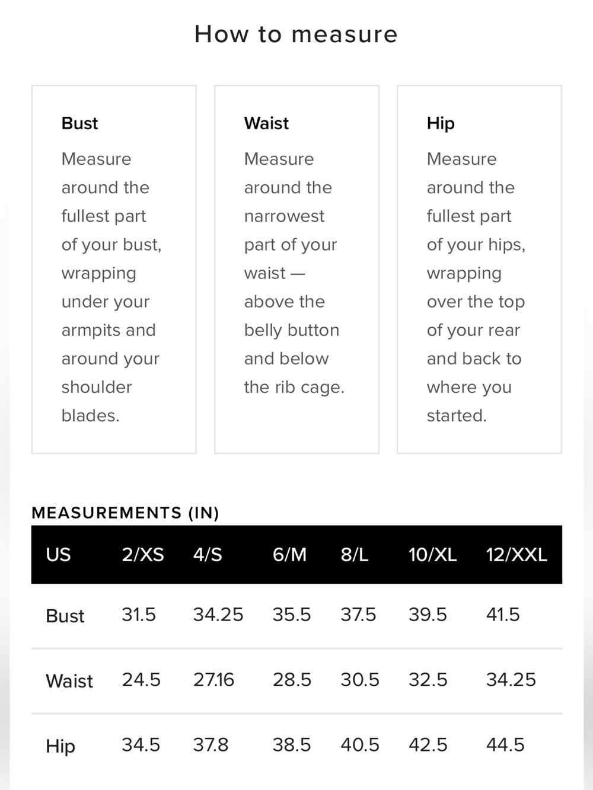Click hip value 37.8 in table
The width and height of the screenshot is (593, 790).
click(211, 745)
